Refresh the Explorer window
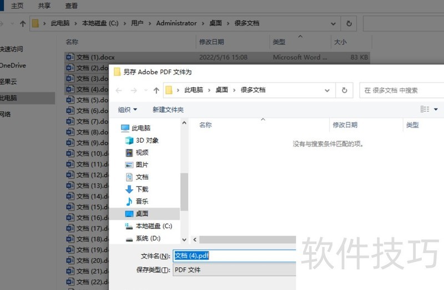 coord(349,23)
